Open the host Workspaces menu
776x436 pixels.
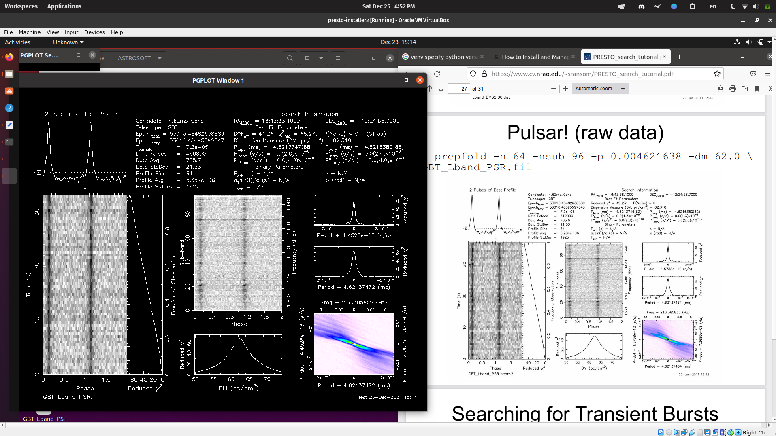coord(21,6)
